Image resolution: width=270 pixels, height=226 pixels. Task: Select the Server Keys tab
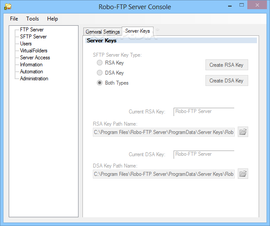(137, 31)
